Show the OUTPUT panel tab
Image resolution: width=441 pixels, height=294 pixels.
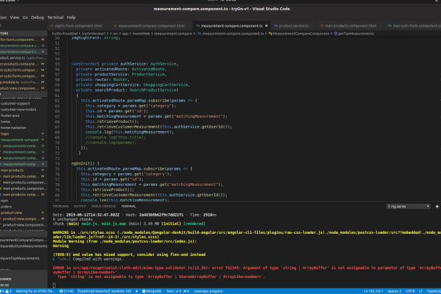tap(80, 206)
